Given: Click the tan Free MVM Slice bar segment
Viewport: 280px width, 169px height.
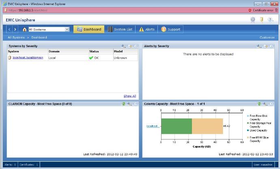Looking at the screenshot, I should coord(207,126).
